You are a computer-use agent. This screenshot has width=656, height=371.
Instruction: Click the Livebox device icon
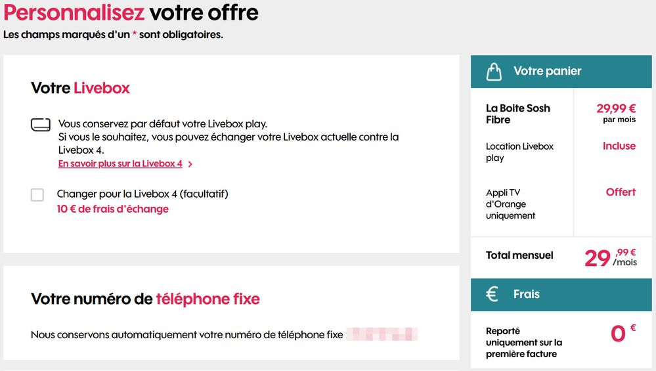[x=41, y=125]
